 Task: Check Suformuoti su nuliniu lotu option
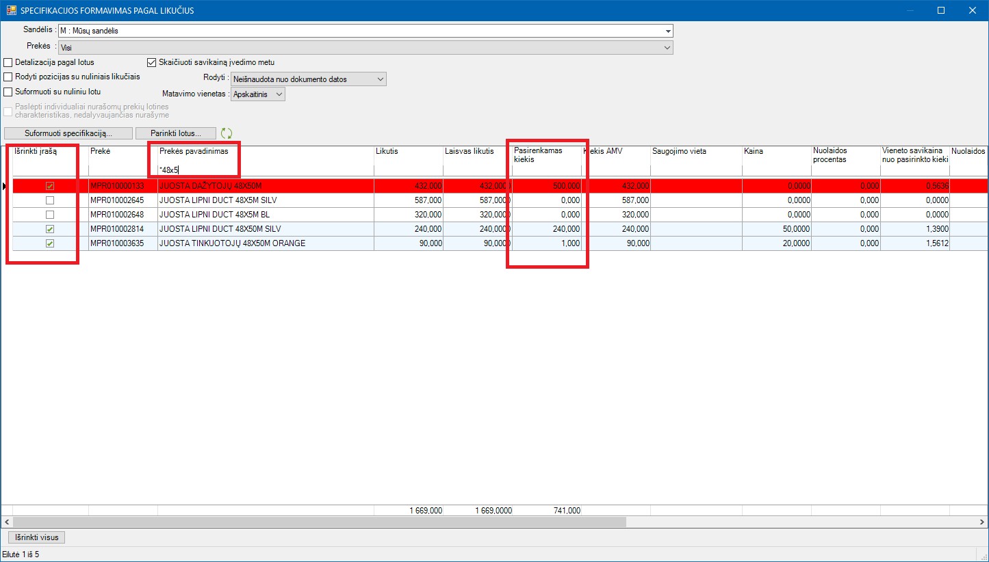tap(9, 92)
